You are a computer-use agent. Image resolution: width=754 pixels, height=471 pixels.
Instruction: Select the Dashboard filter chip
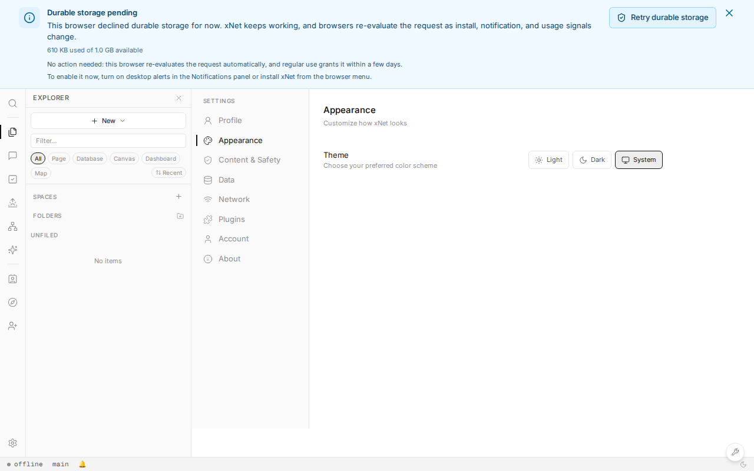[x=161, y=158]
